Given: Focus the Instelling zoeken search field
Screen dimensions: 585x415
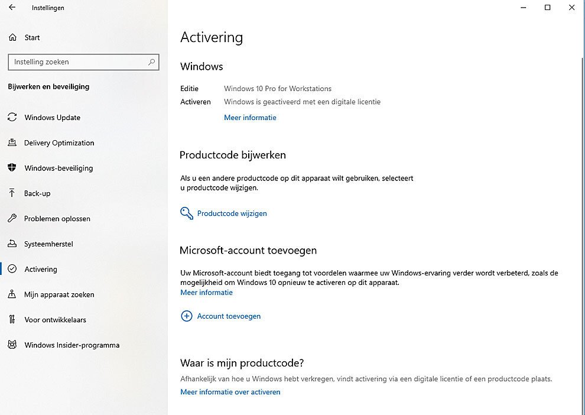Looking at the screenshot, I should click(x=83, y=62).
